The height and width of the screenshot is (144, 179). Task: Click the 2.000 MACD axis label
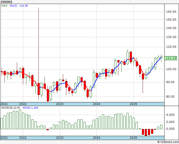click(x=170, y=122)
